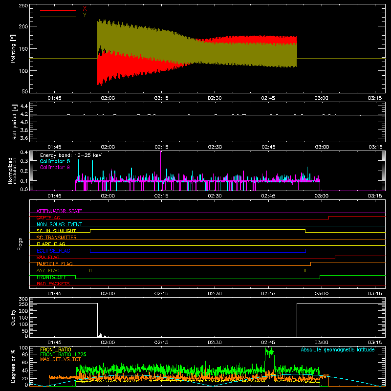
Task: Click the ATTENUATOR_STATE flag label
Action: tap(59, 211)
